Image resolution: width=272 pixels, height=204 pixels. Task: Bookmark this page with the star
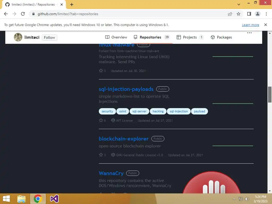click(239, 14)
